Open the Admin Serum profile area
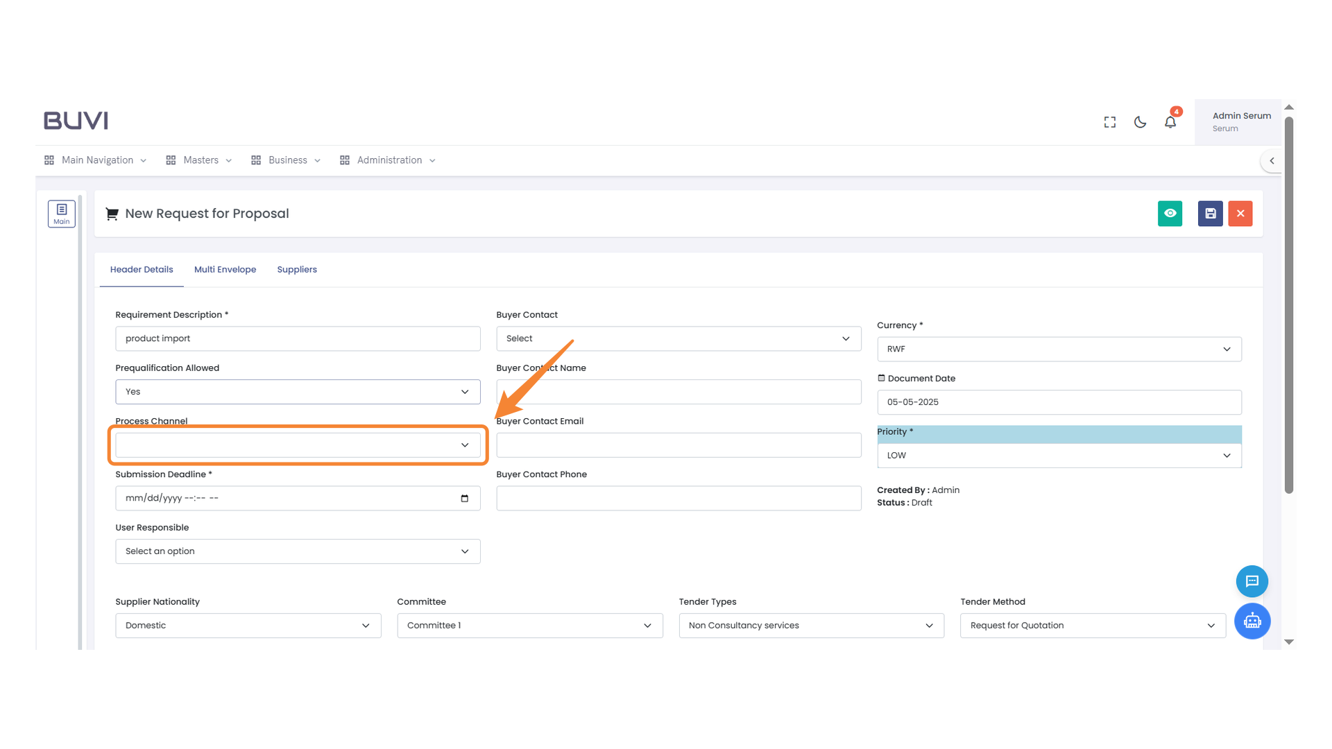 click(1241, 121)
